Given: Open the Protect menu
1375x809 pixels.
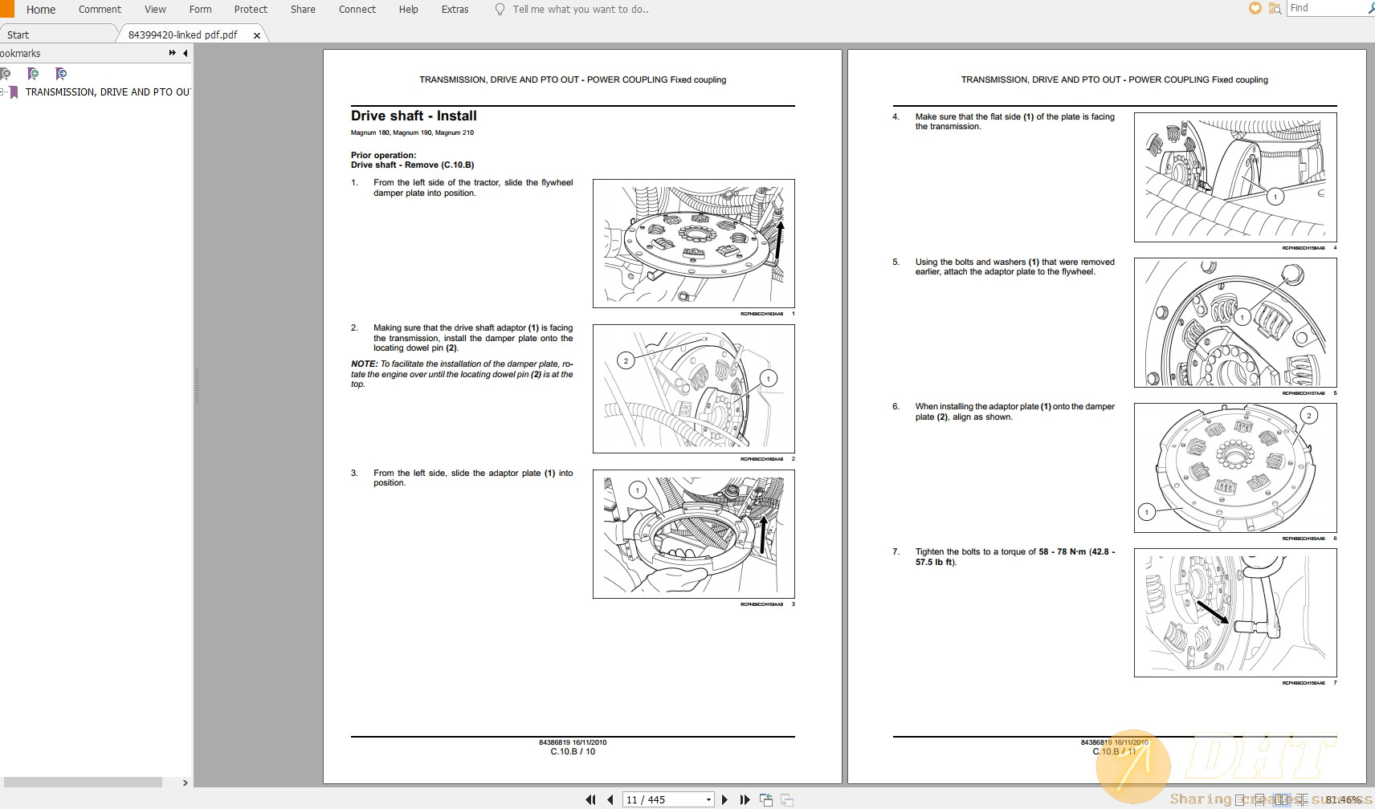Looking at the screenshot, I should point(251,10).
